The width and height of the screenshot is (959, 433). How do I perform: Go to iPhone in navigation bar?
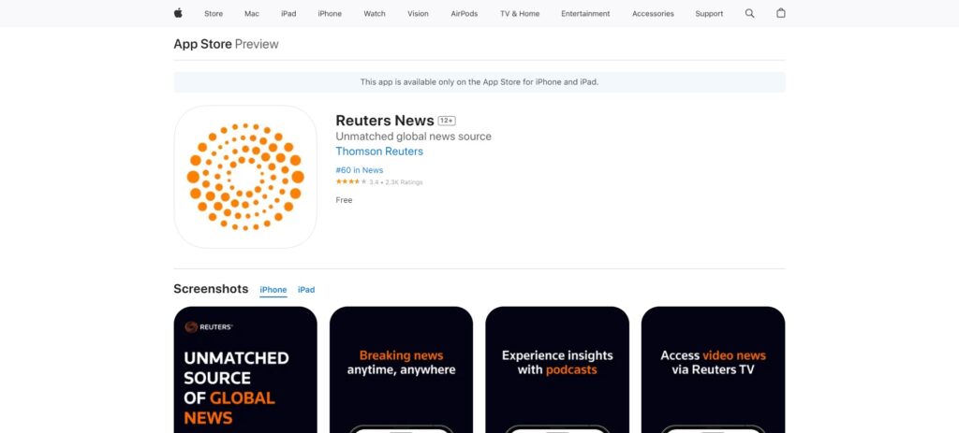pyautogui.click(x=330, y=13)
